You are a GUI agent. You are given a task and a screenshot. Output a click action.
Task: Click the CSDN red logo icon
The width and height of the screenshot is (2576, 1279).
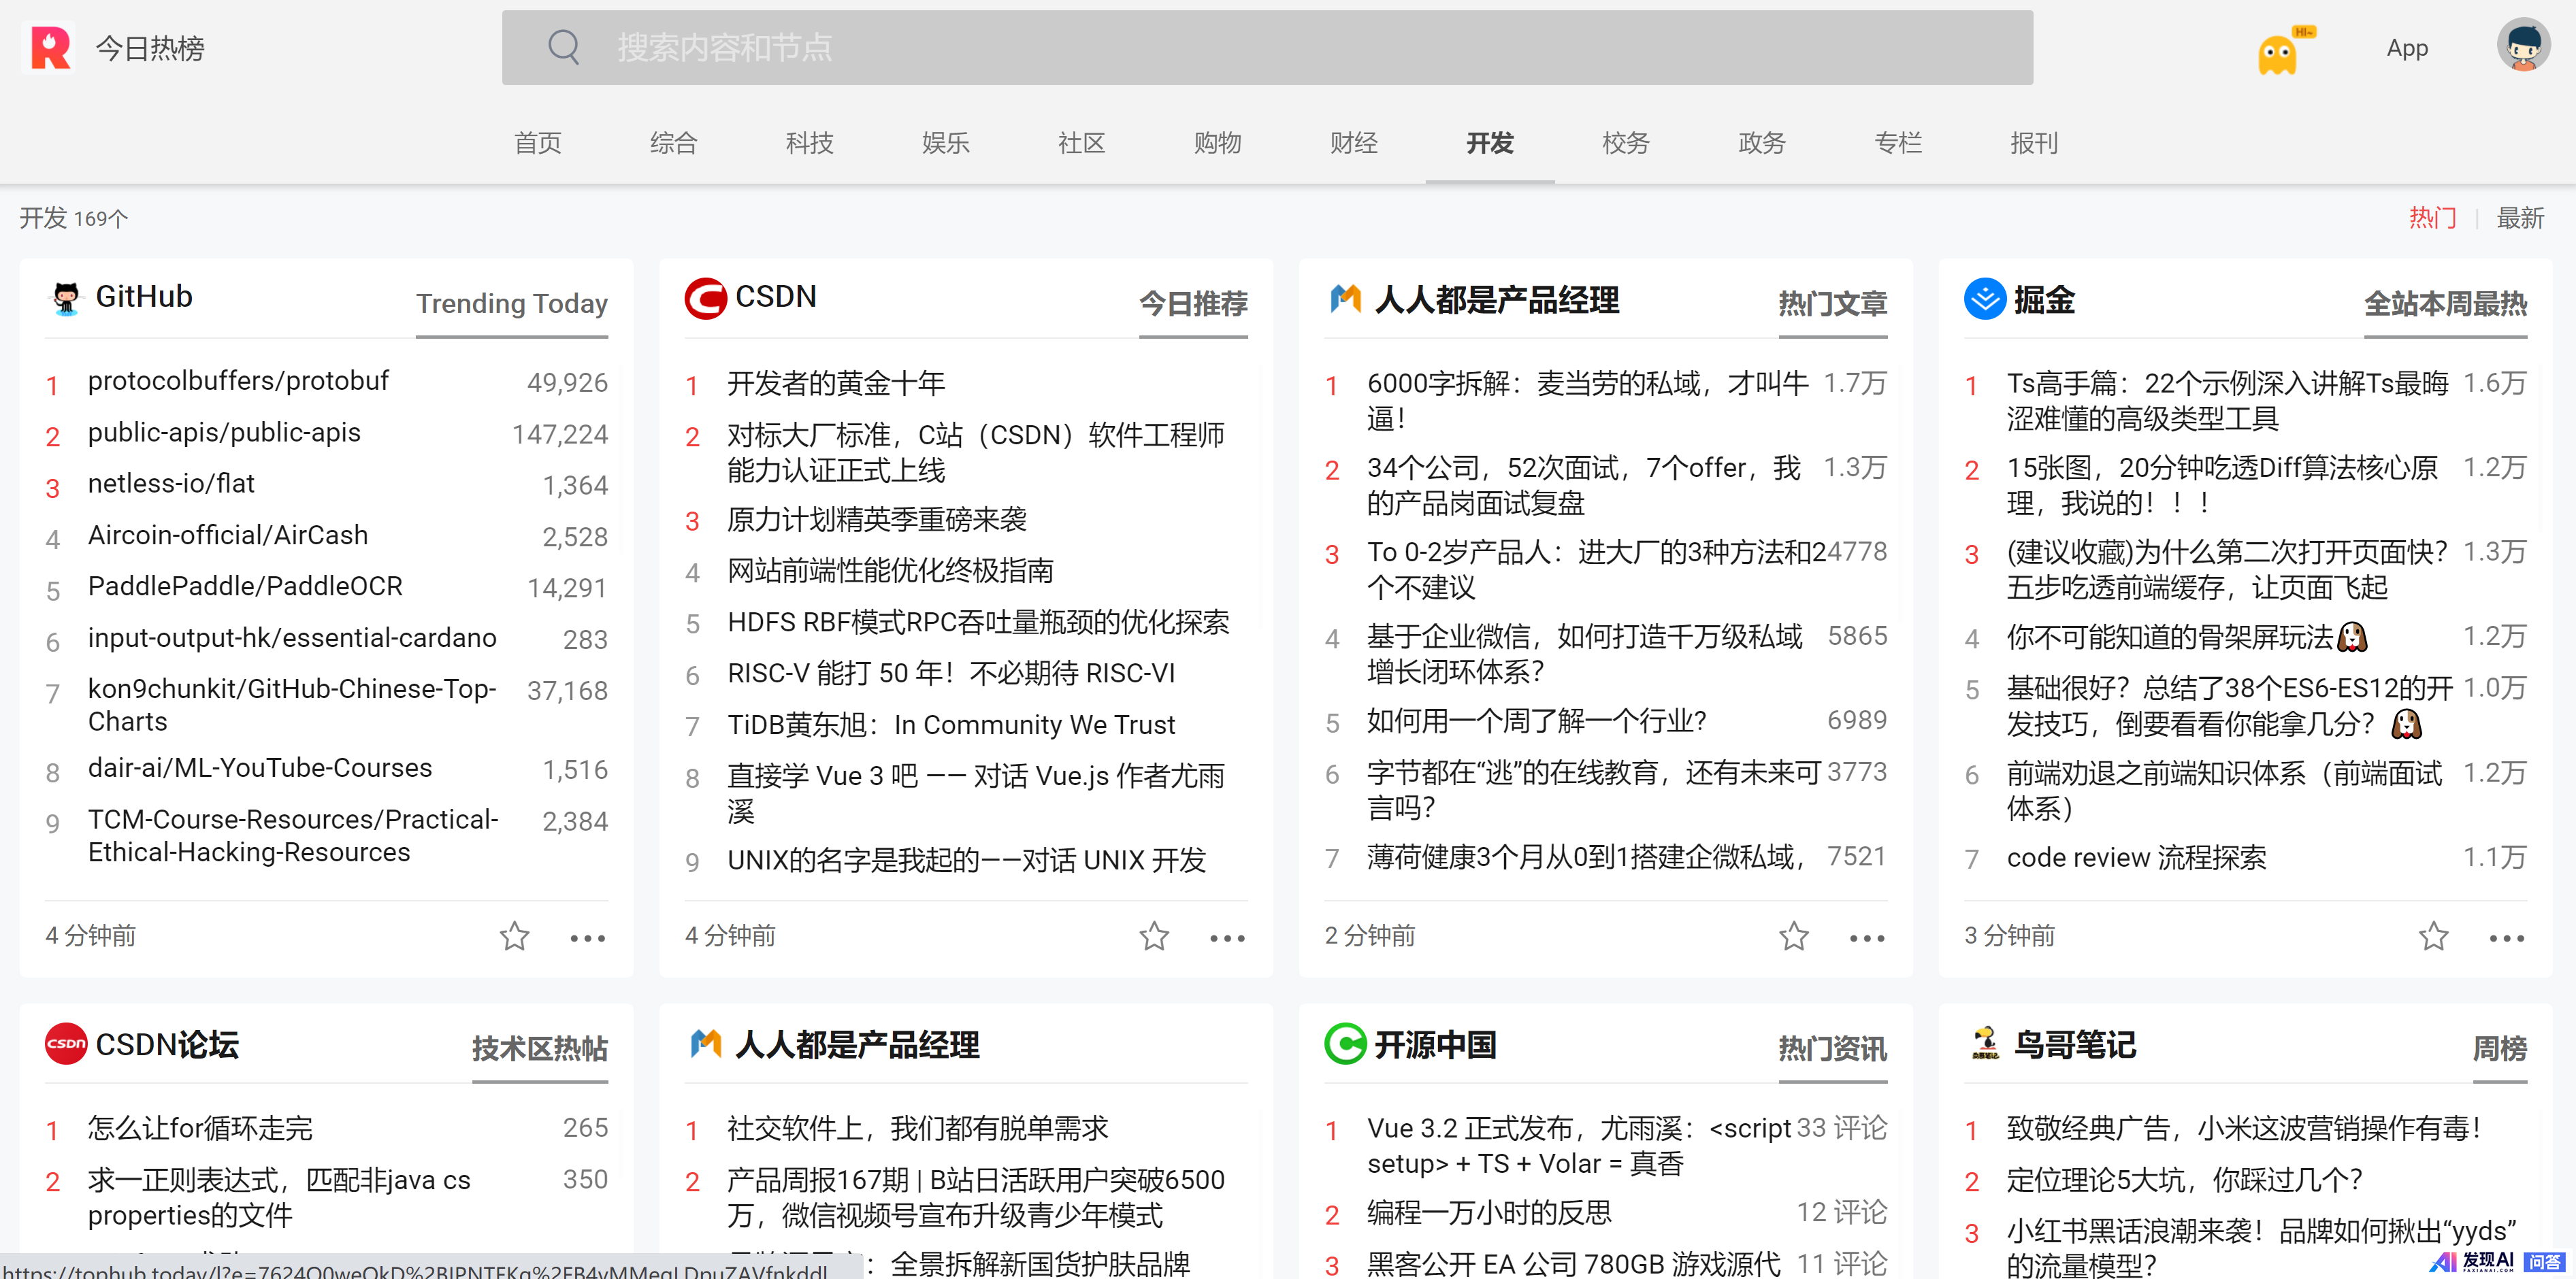705,298
